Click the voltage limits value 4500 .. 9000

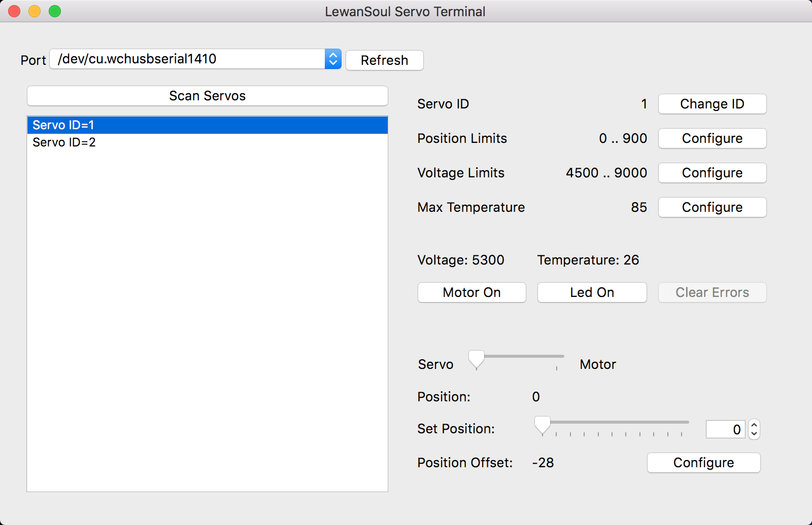tap(606, 173)
